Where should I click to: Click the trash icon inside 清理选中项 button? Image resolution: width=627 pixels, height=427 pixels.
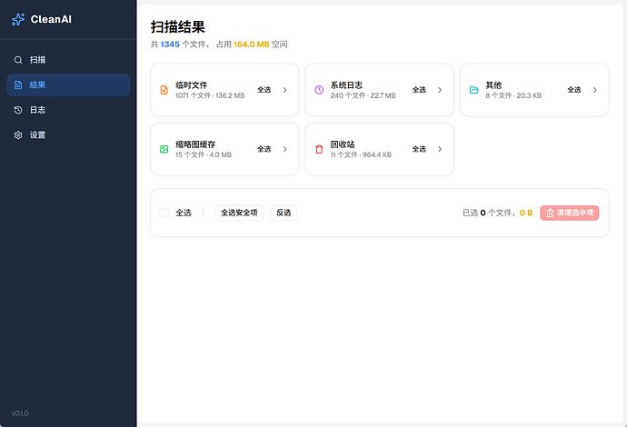pyautogui.click(x=550, y=213)
